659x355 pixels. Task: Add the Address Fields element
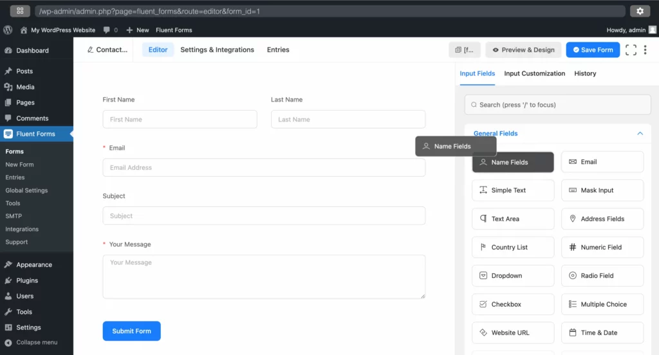[602, 219]
